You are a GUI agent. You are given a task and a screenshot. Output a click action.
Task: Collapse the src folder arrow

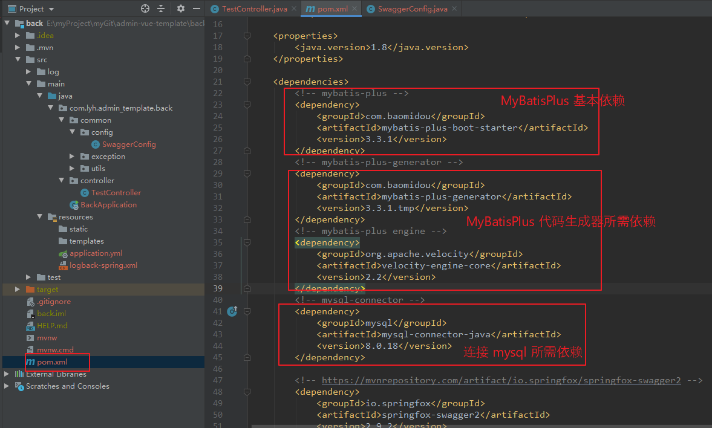18,59
